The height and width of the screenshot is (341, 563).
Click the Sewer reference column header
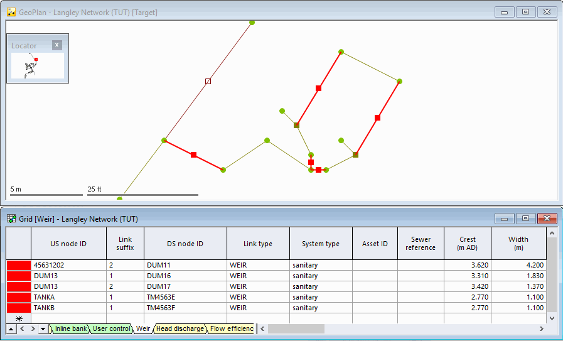coord(421,244)
